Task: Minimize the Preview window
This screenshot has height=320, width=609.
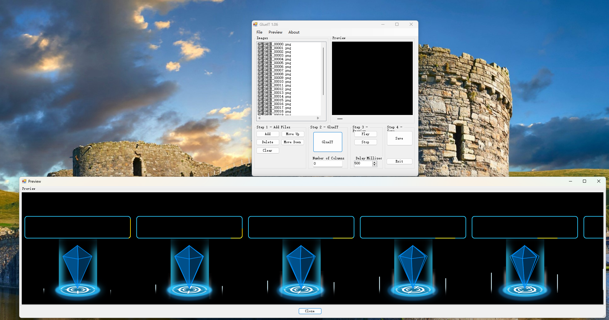Action: coord(570,181)
